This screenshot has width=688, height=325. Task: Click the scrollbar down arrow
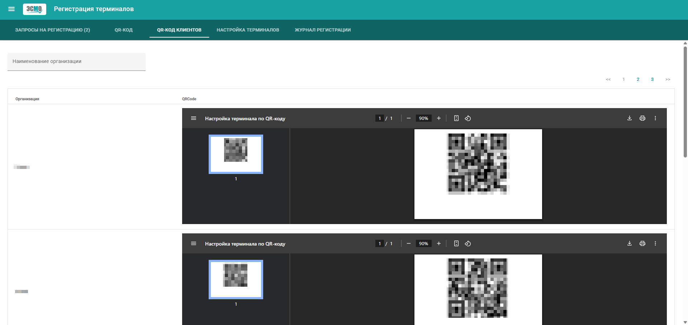(685, 322)
